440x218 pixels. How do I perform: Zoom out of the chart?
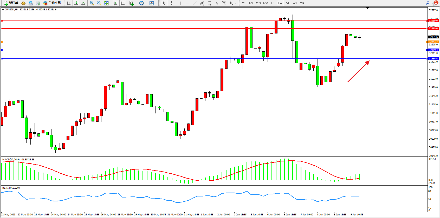point(99,3)
